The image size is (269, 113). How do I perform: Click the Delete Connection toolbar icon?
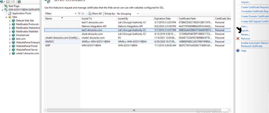pyautogui.click(x=19, y=2)
